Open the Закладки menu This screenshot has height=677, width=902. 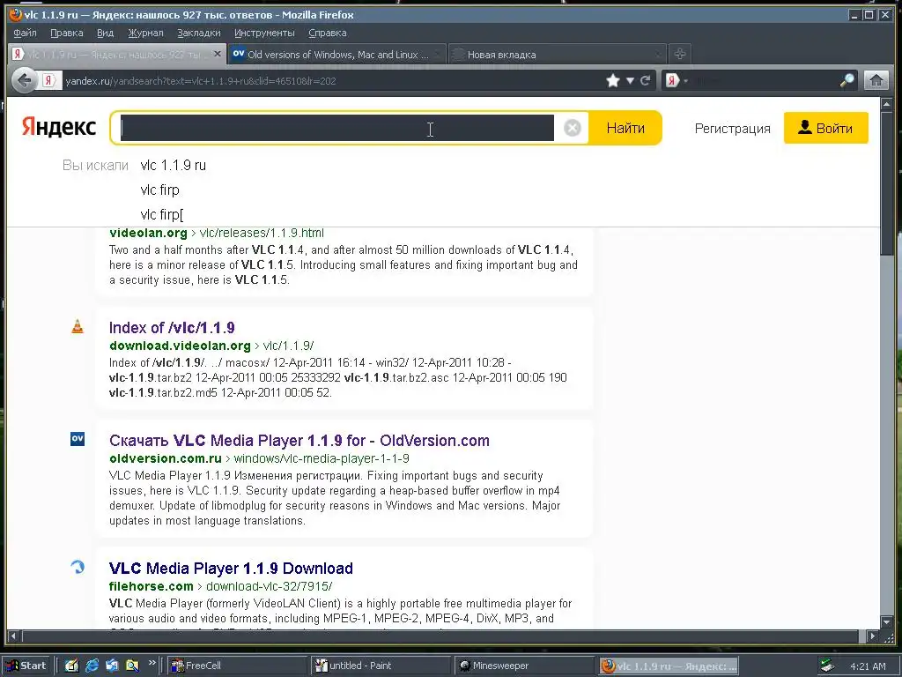tap(199, 33)
